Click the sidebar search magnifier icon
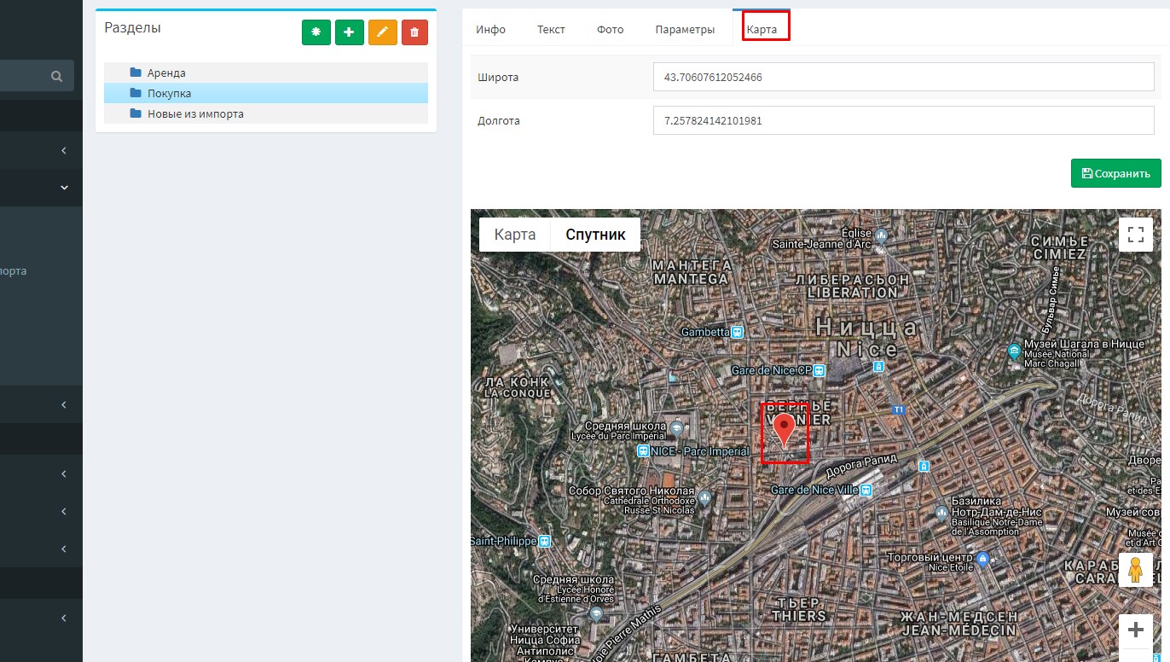1170x662 pixels. pos(57,76)
